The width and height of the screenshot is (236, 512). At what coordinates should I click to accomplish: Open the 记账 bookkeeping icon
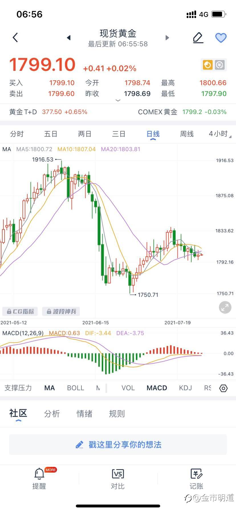(x=196, y=478)
